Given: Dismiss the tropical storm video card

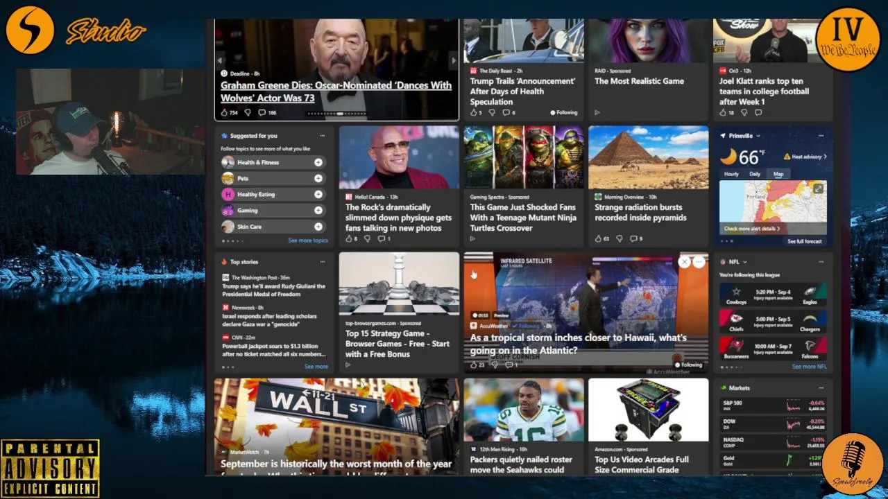Looking at the screenshot, I should 685,262.
